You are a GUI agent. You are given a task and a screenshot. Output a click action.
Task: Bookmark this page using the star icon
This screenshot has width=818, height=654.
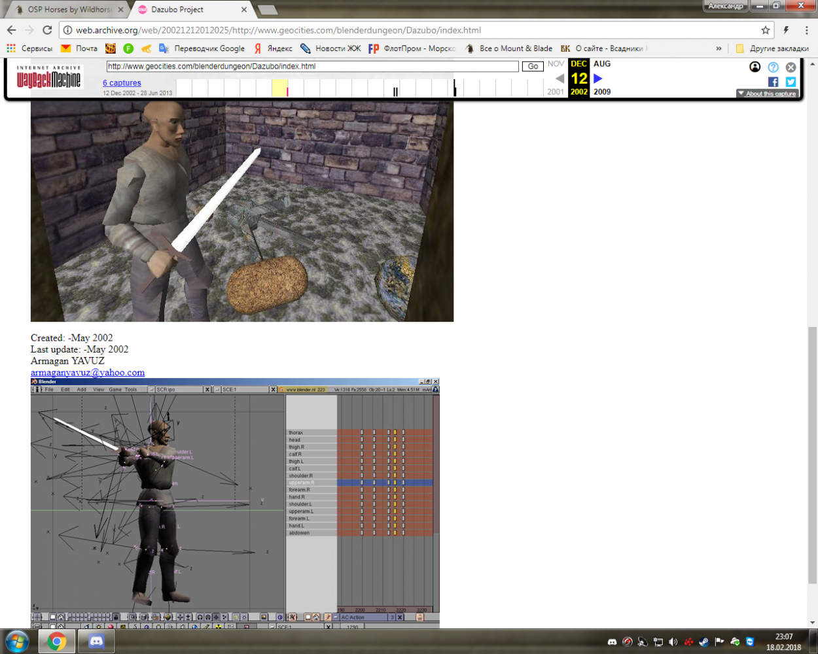click(765, 30)
